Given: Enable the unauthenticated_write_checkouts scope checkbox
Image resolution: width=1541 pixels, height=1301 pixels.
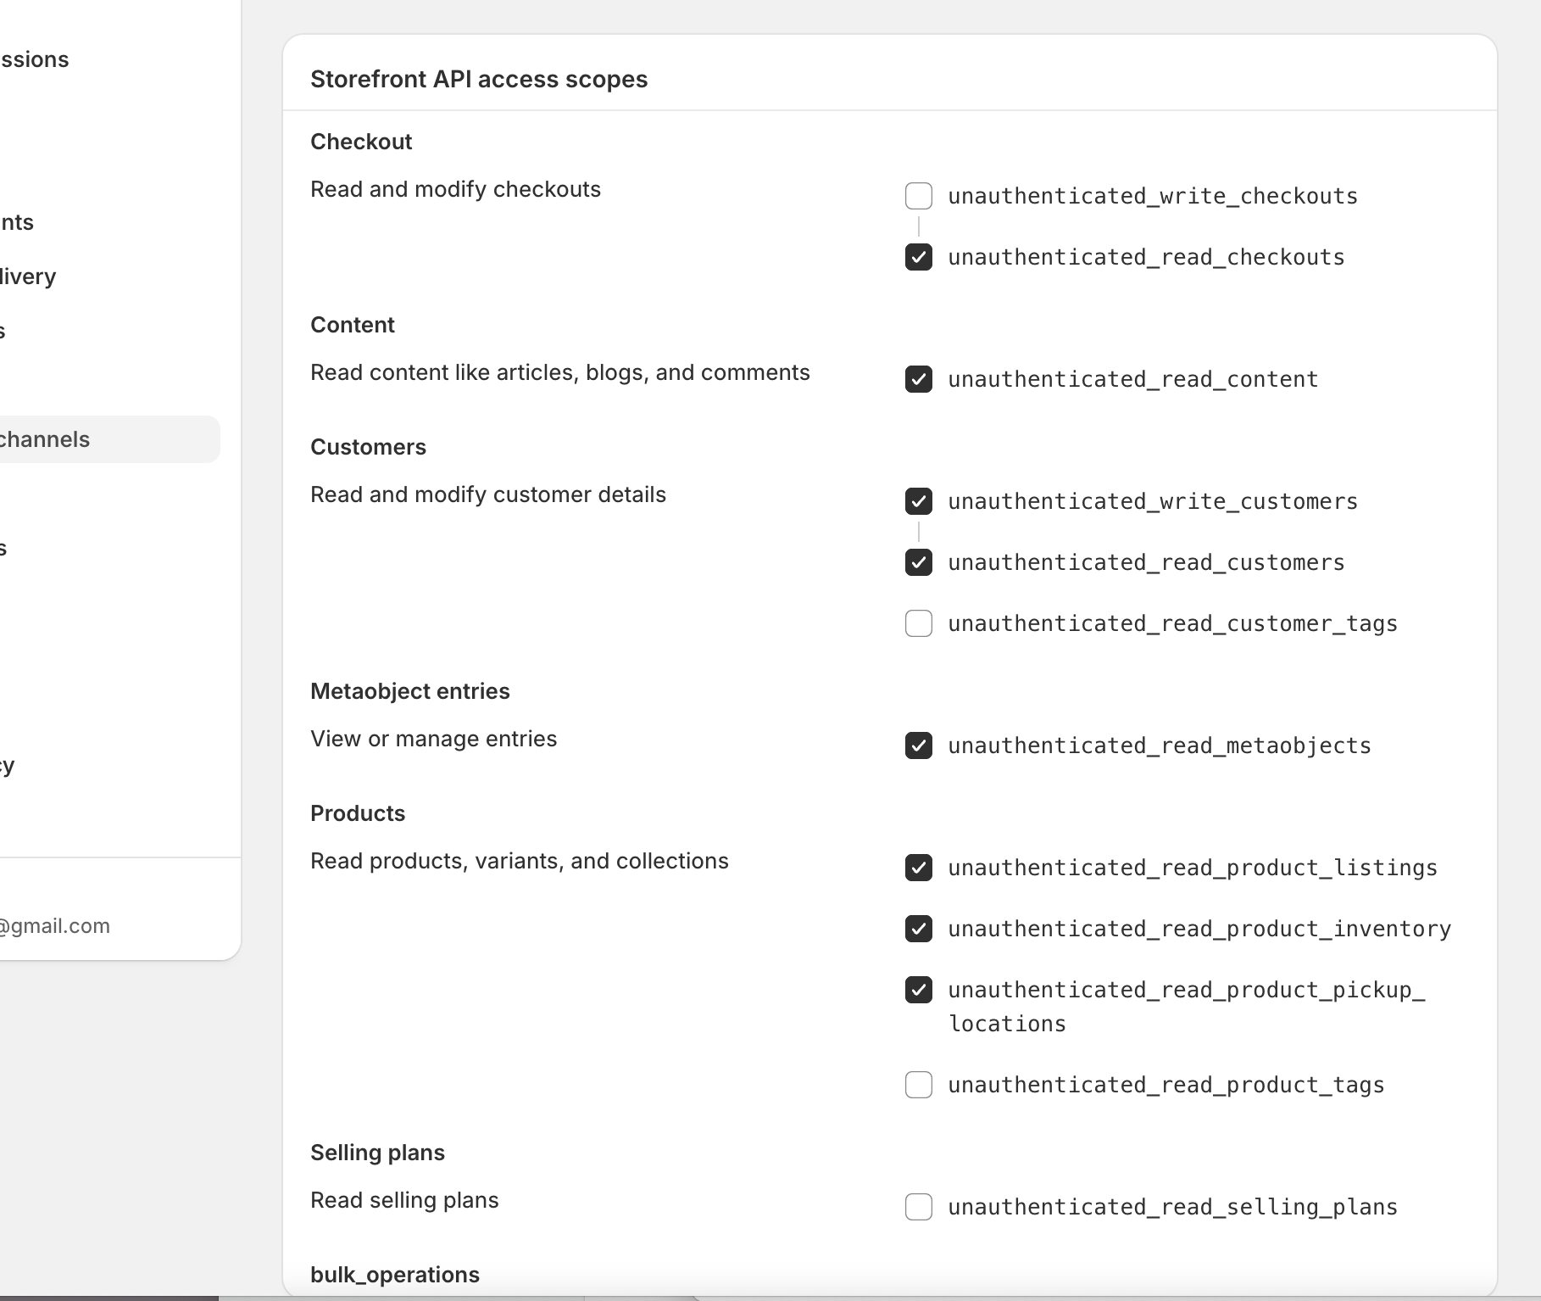Looking at the screenshot, I should pyautogui.click(x=919, y=196).
